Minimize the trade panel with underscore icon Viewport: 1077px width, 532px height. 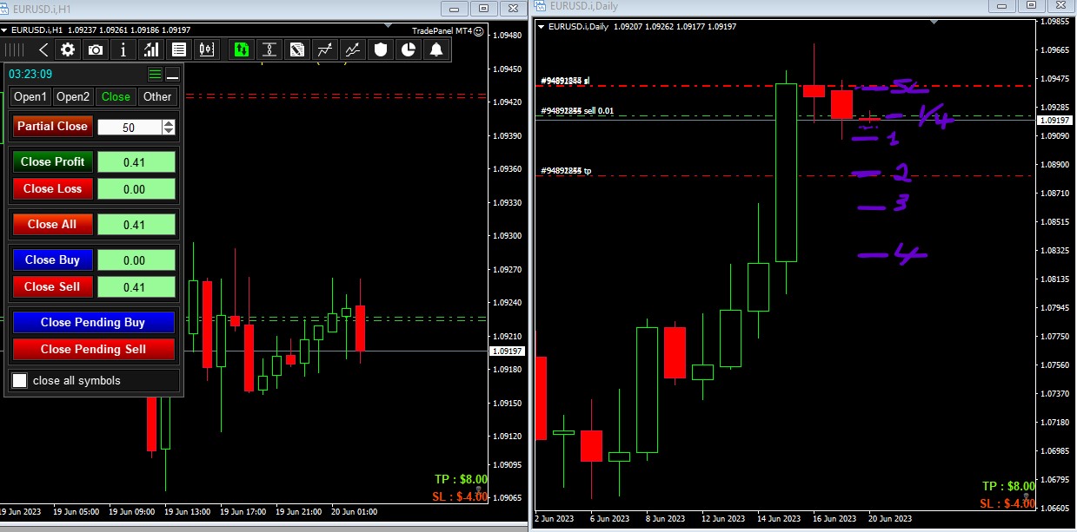coord(172,74)
